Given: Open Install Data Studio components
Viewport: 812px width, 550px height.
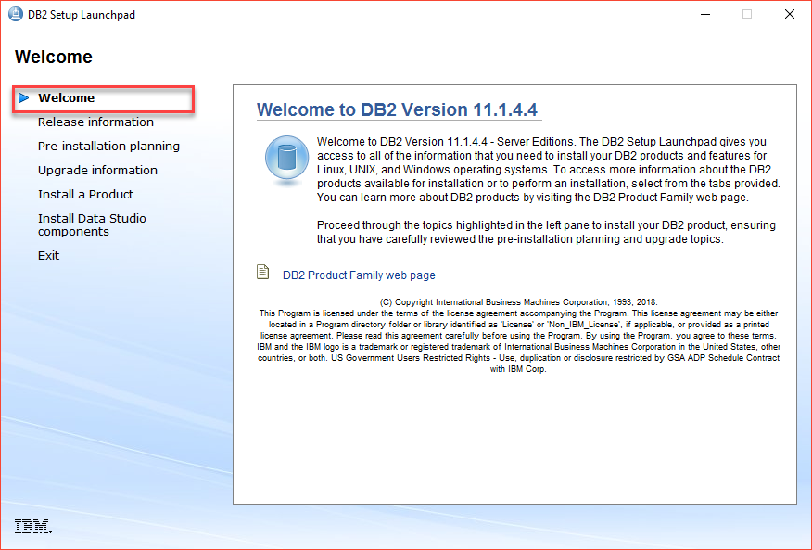Looking at the screenshot, I should [x=92, y=225].
